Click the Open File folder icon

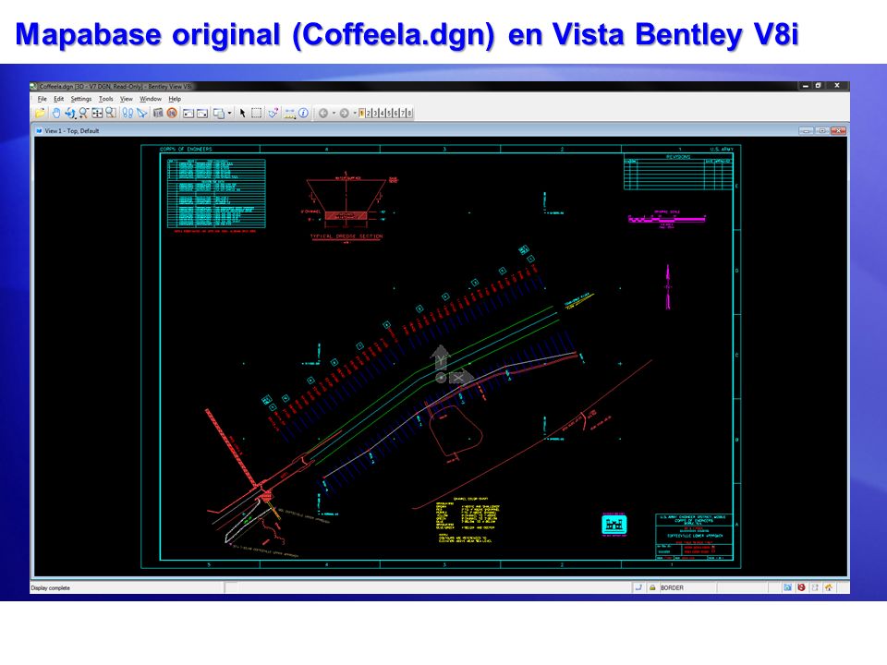click(x=40, y=113)
